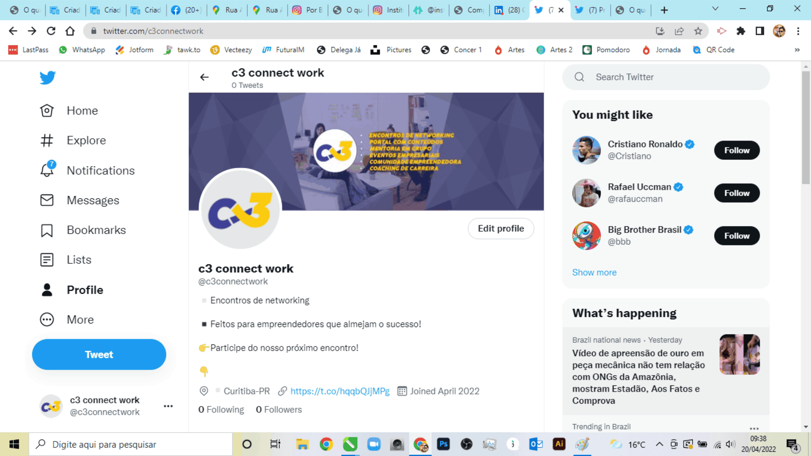The width and height of the screenshot is (811, 456).
Task: Open Lists icon in sidebar
Action: pos(47,260)
